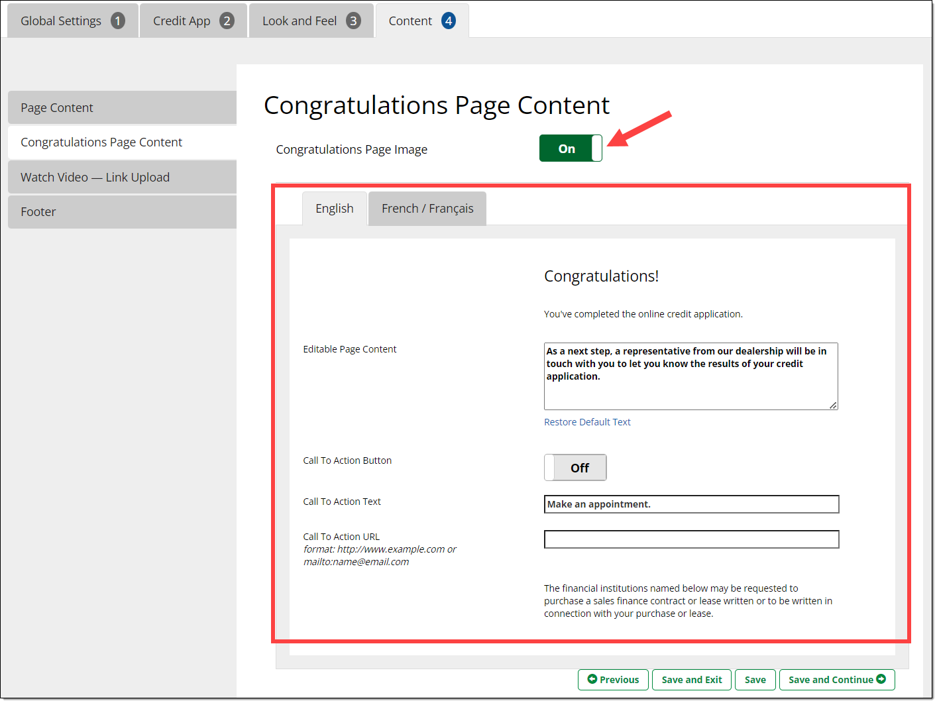The height and width of the screenshot is (703, 937).
Task: Click the Save and Continue arrow icon
Action: tap(881, 679)
